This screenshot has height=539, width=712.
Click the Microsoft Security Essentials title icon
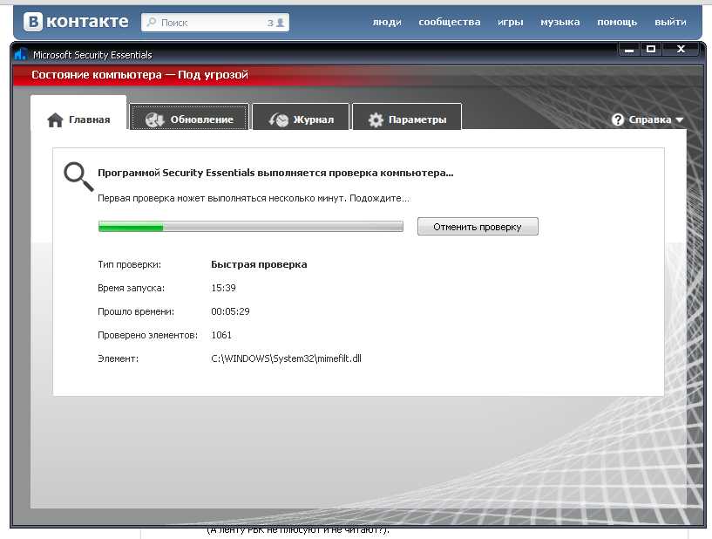point(20,54)
